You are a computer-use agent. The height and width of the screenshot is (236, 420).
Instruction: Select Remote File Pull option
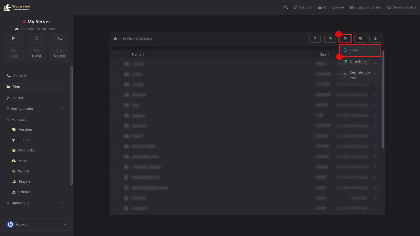pos(360,75)
